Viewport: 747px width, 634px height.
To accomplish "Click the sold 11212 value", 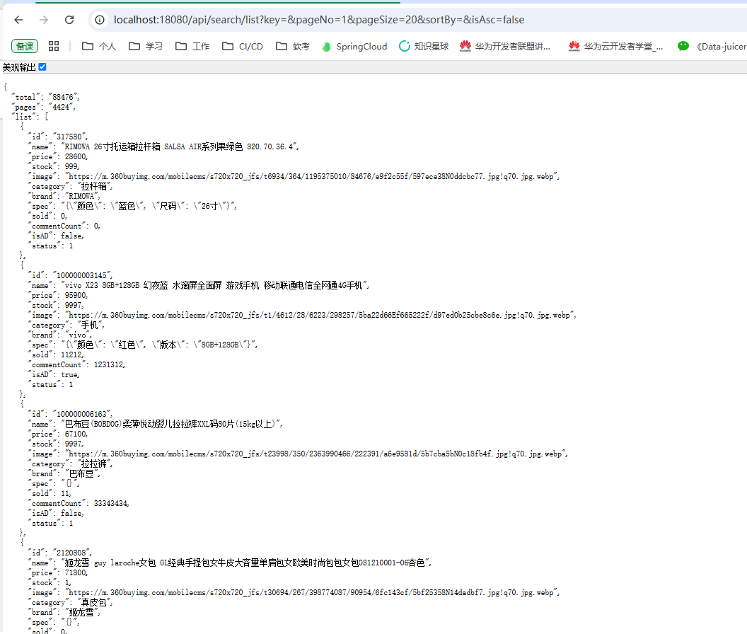I will [x=72, y=355].
